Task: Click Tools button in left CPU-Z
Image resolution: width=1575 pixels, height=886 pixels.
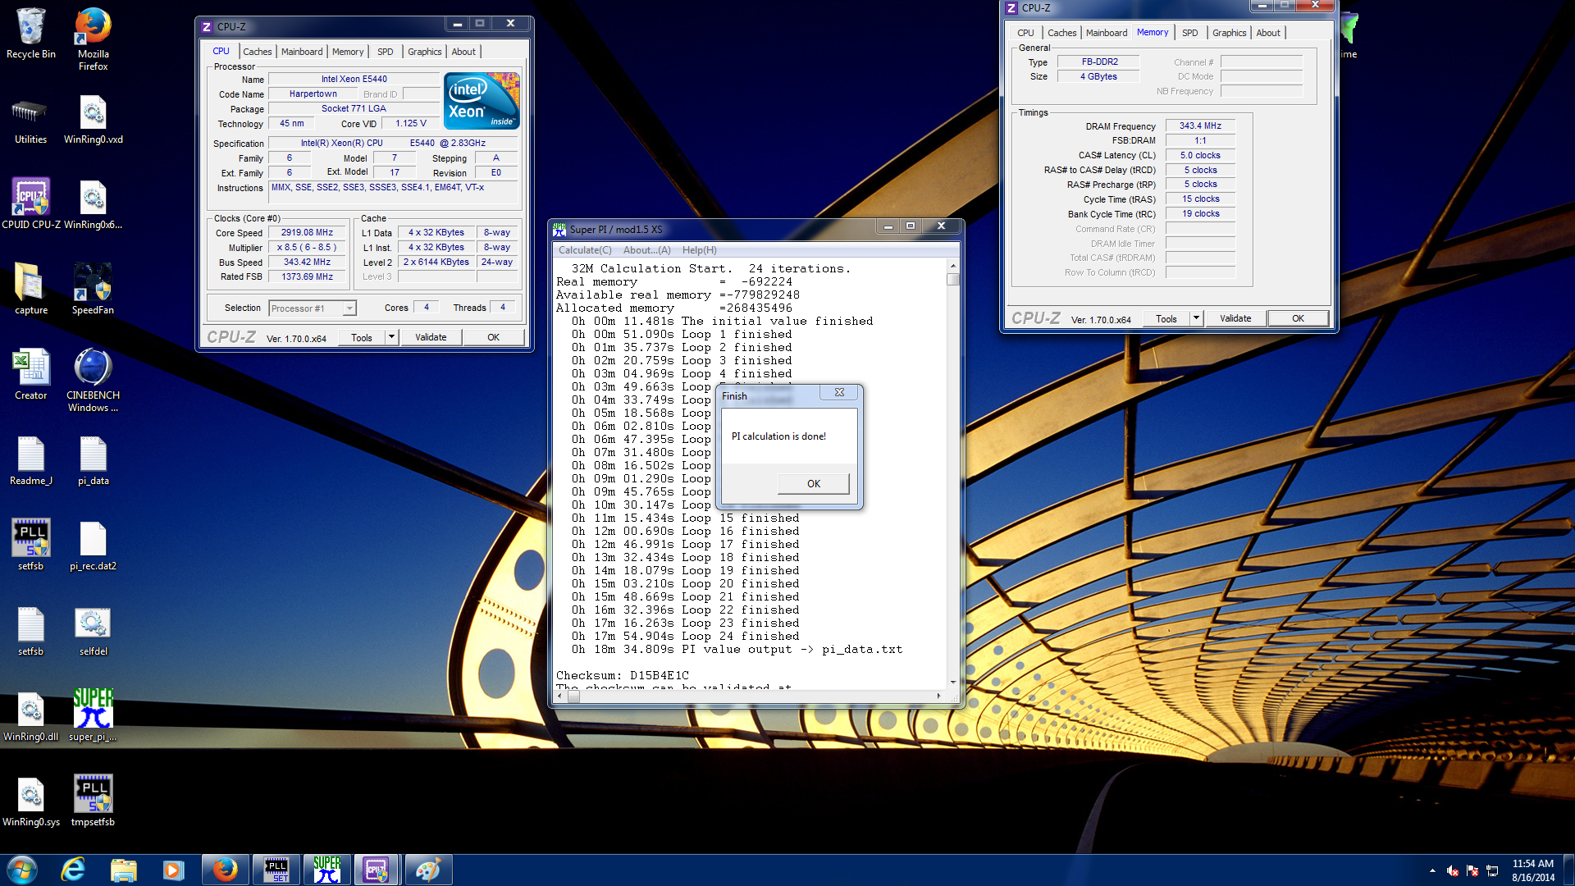Action: (362, 337)
